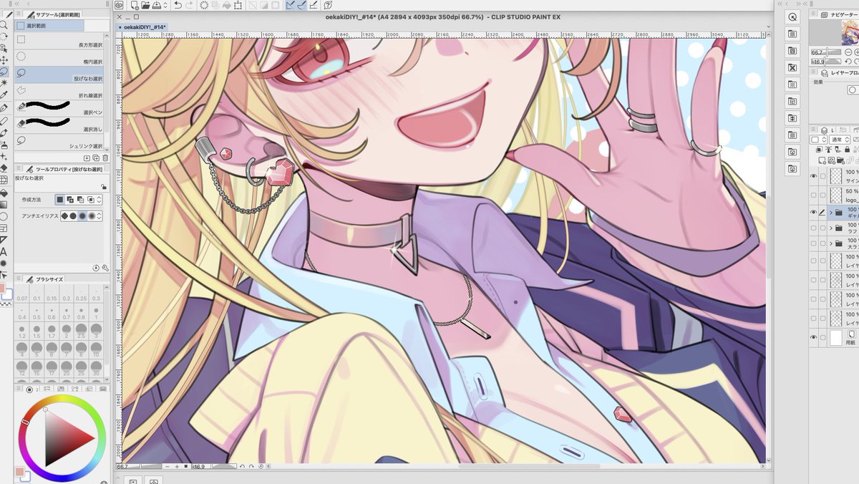
Task: Toggle Snap to Ruler
Action: point(290,5)
